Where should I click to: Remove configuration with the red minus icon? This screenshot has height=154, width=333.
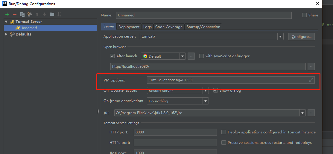[x=15, y=14]
